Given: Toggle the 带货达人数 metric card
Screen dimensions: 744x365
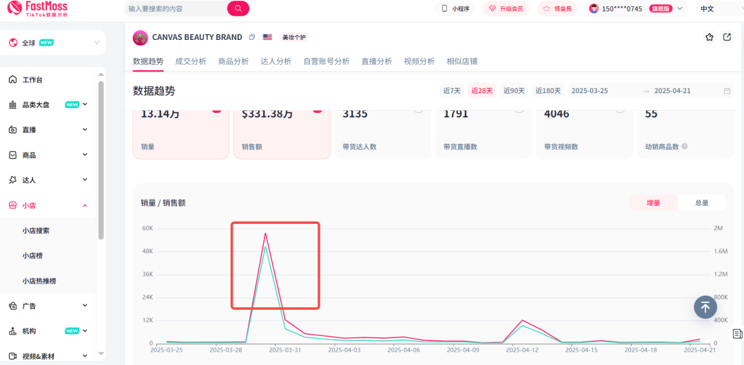Looking at the screenshot, I should click(383, 134).
